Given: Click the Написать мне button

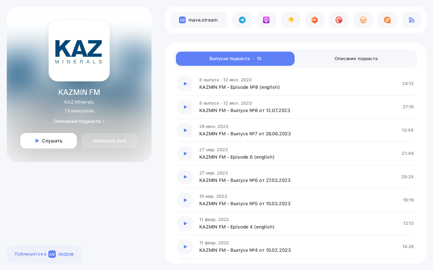Looking at the screenshot, I should pos(110,141).
